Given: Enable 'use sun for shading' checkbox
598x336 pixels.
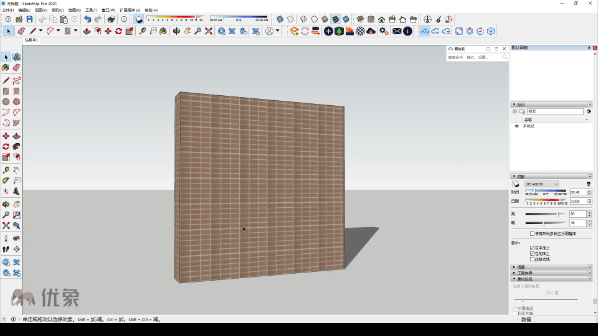Looking at the screenshot, I should [532, 234].
